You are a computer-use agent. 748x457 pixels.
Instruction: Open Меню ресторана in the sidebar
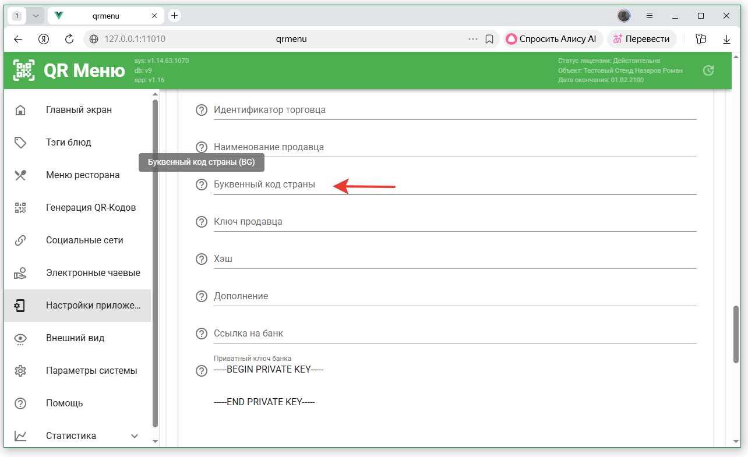click(x=82, y=175)
